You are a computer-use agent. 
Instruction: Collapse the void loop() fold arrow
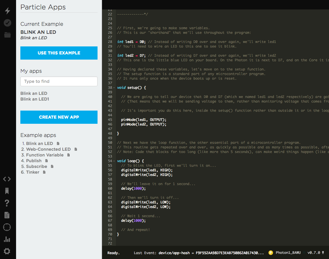pos(114,161)
